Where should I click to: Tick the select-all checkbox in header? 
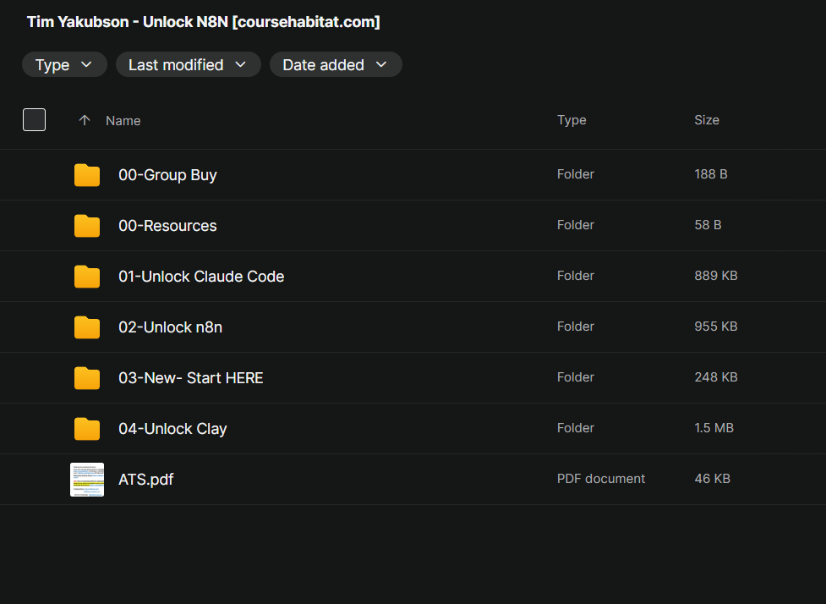(35, 119)
